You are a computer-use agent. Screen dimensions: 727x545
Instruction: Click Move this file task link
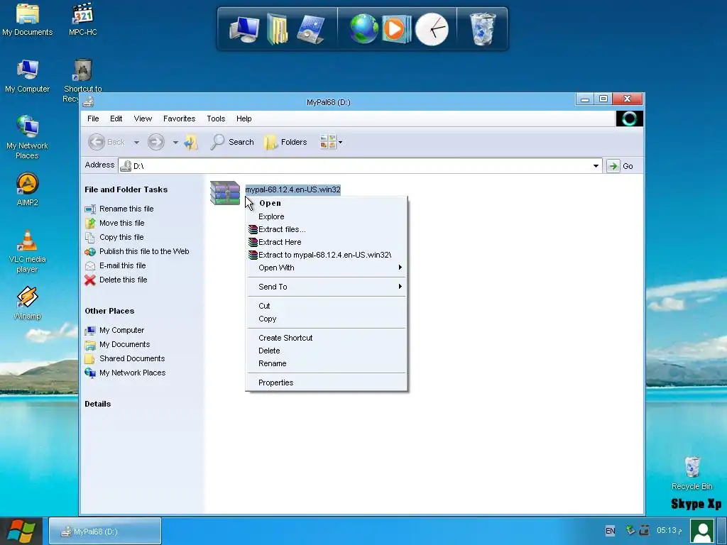(x=114, y=223)
